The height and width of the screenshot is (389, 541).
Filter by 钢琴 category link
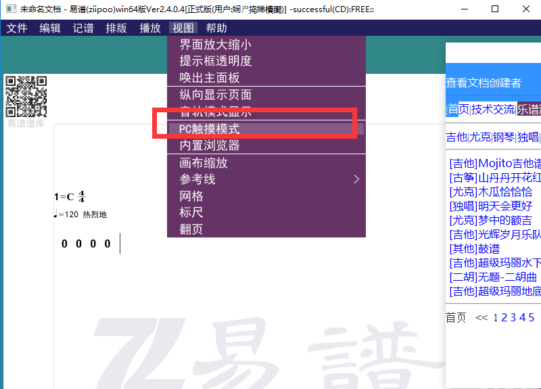[x=504, y=137]
